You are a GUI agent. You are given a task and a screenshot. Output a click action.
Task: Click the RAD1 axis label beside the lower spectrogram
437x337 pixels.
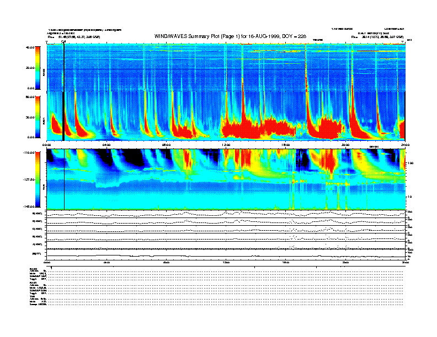pos(44,121)
